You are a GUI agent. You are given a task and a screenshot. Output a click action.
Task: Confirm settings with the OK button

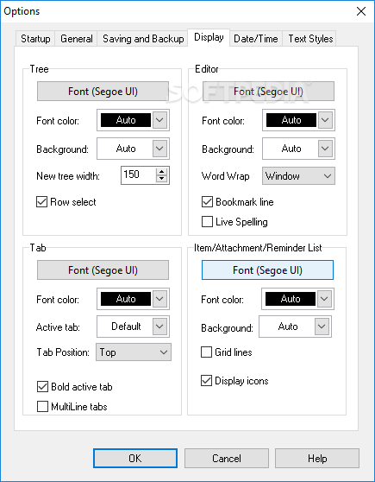[x=135, y=459]
